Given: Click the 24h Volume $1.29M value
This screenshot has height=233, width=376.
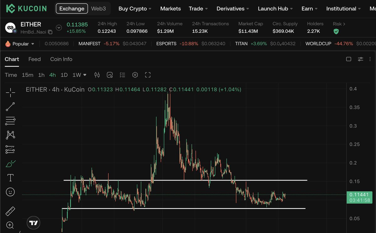Looking at the screenshot, I should click(165, 31).
